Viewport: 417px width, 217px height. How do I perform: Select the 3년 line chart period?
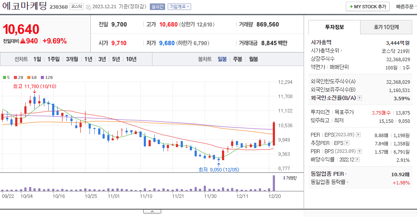click(x=102, y=59)
